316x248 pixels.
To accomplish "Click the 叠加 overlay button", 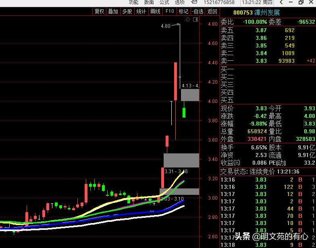I will [x=113, y=11].
